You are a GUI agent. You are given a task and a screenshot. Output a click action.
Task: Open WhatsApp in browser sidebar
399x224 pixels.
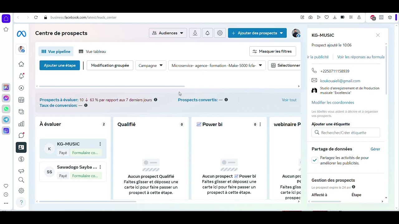[6, 109]
